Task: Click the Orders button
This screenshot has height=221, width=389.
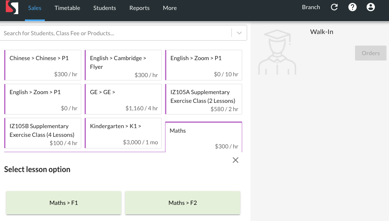Action: point(370,53)
